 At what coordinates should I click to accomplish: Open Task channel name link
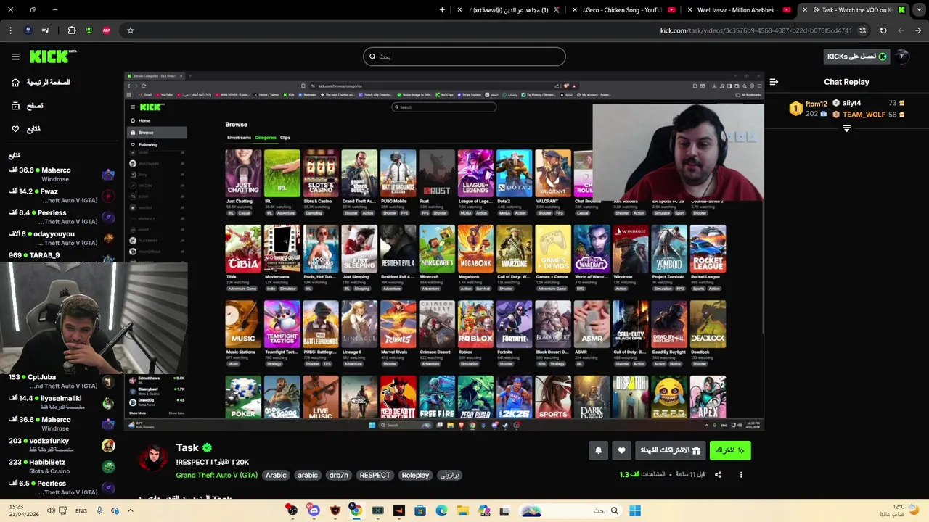187,448
